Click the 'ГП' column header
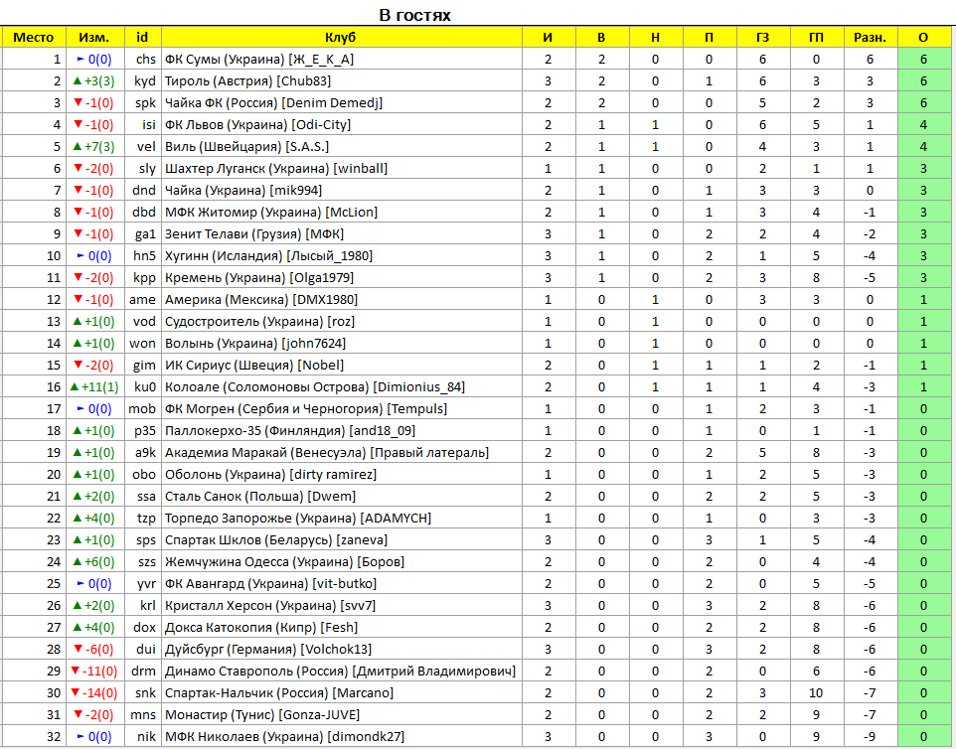Viewport: 956px width, 749px height. tap(817, 37)
